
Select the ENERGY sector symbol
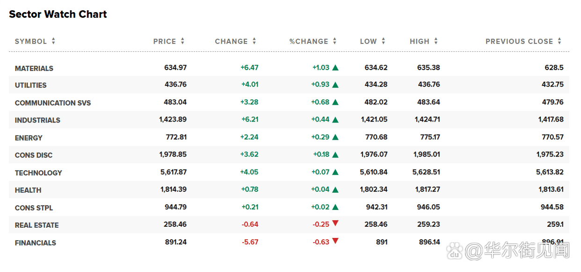click(x=29, y=138)
